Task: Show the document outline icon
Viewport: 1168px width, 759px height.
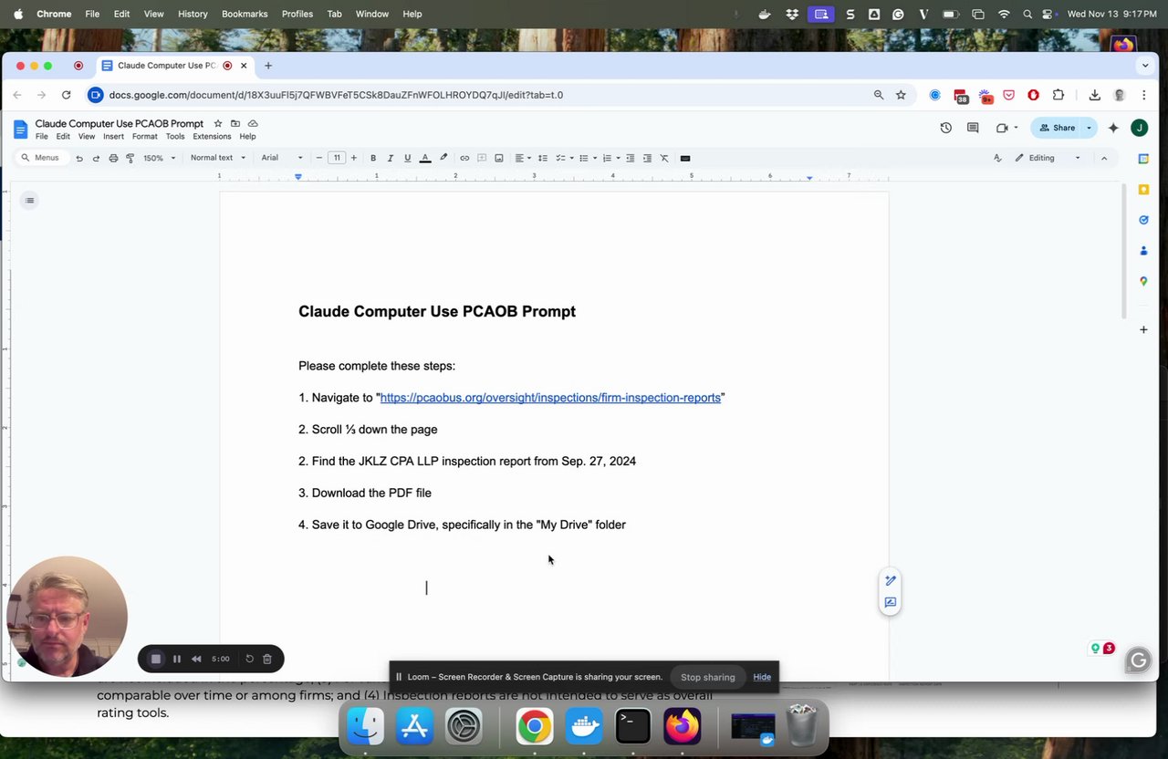Action: tap(30, 201)
